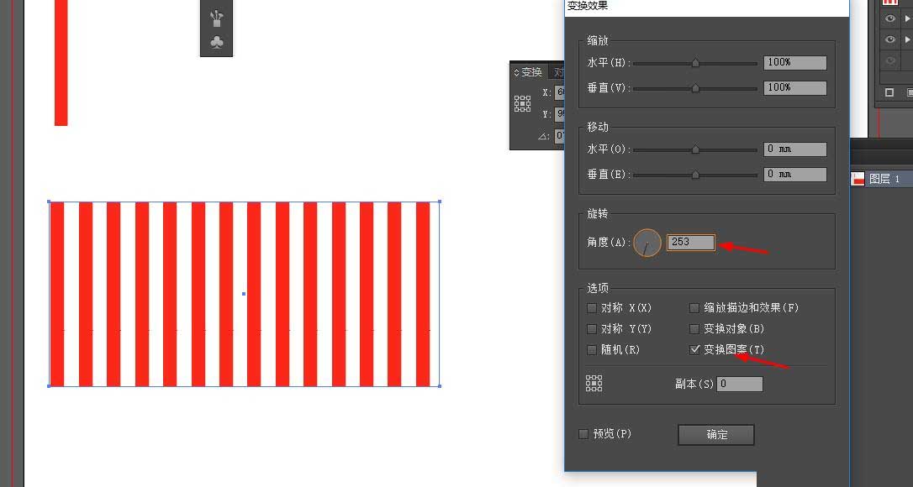
Task: Click the reference point locator in Transform panel
Action: (x=522, y=103)
